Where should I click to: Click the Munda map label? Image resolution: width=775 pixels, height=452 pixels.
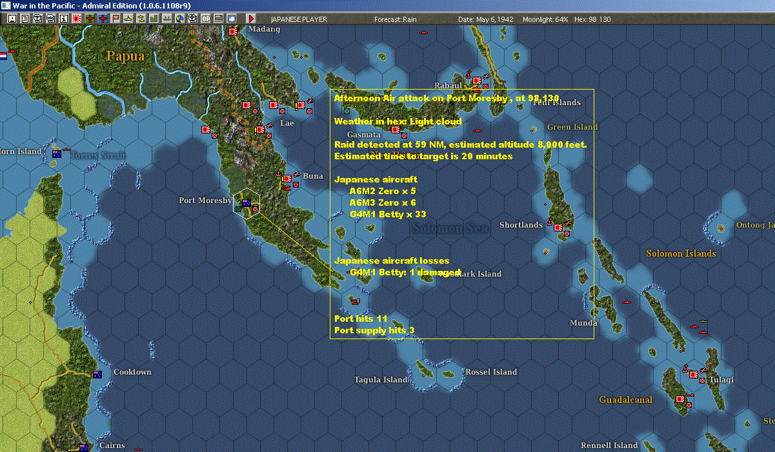(x=583, y=322)
